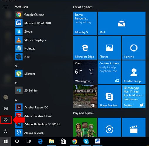Open µTorrent app entry
The height and width of the screenshot is (146, 149).
pos(39,74)
